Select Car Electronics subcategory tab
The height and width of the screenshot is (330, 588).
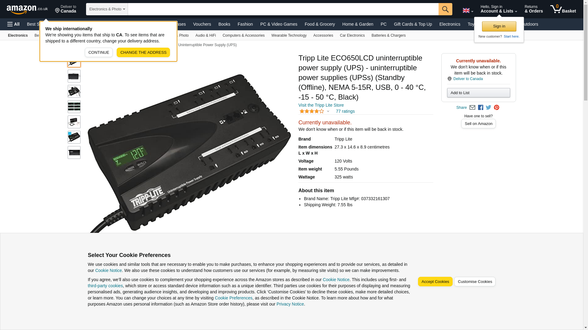[x=352, y=35]
